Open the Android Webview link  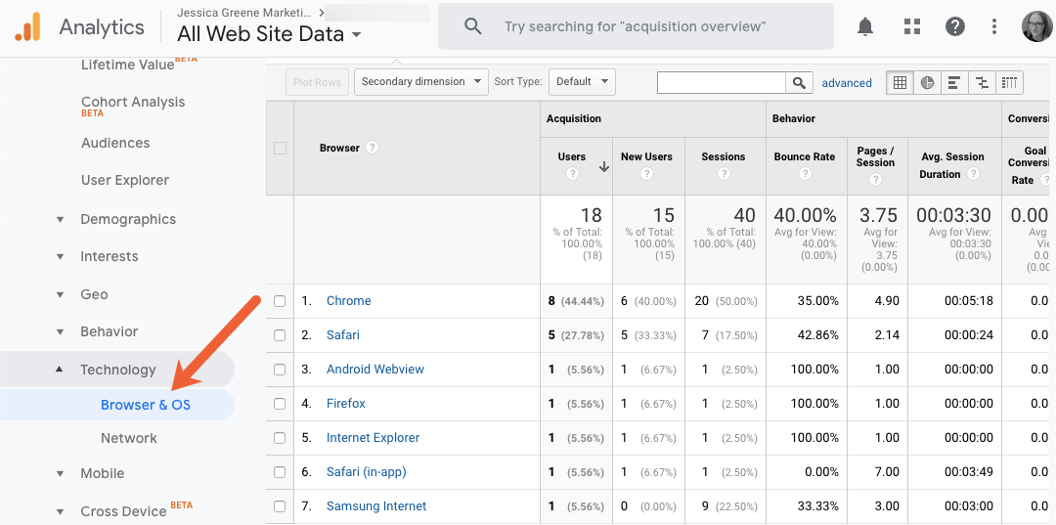point(375,370)
